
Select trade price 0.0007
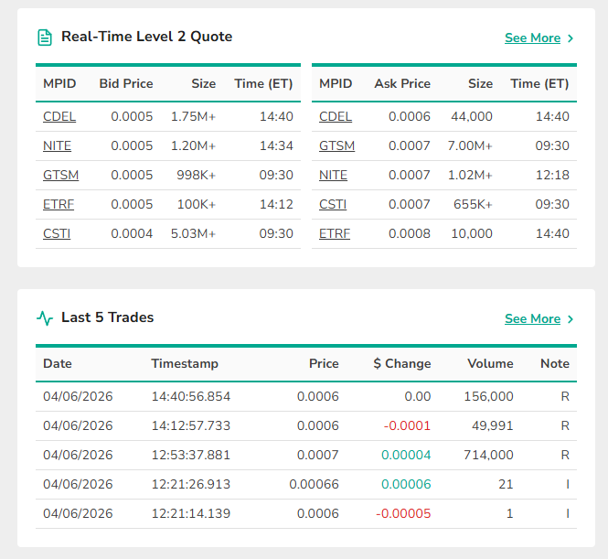318,455
